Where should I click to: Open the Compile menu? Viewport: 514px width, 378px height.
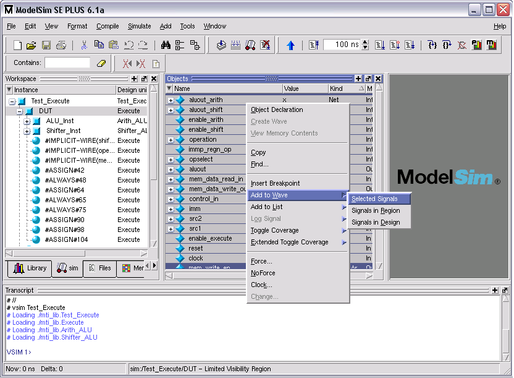coord(107,26)
